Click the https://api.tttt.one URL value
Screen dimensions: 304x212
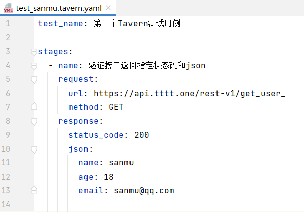(x=189, y=94)
